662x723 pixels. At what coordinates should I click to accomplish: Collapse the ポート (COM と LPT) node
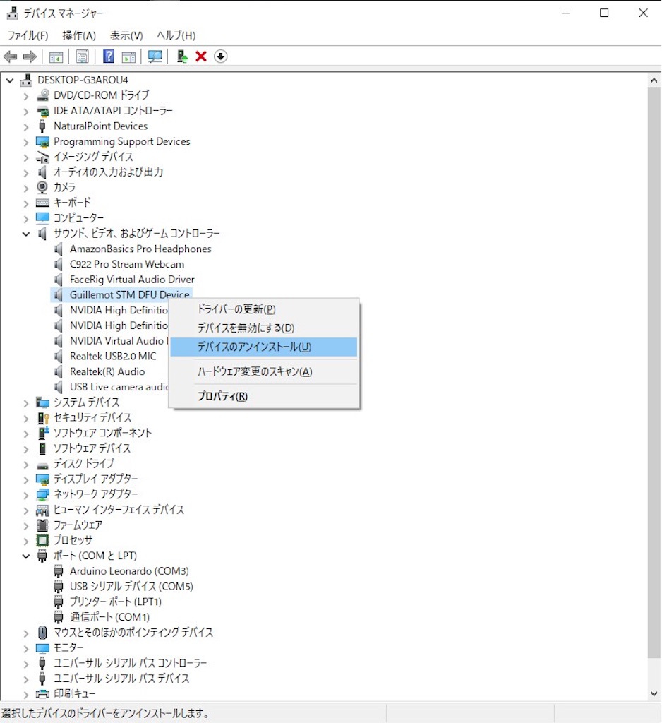coord(26,556)
